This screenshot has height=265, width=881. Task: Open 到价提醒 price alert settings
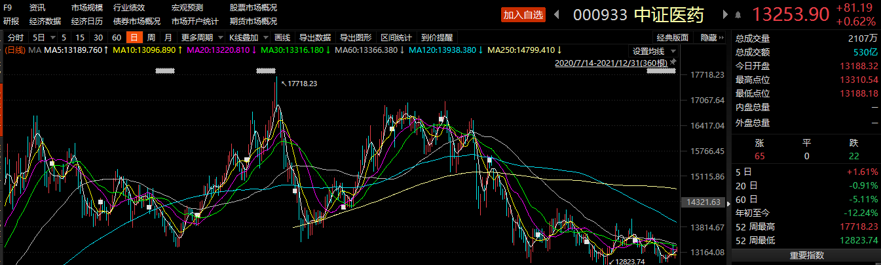[x=437, y=37]
